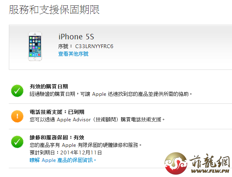Click the 有效的購買日期 heading
The width and height of the screenshot is (232, 177).
(49, 87)
